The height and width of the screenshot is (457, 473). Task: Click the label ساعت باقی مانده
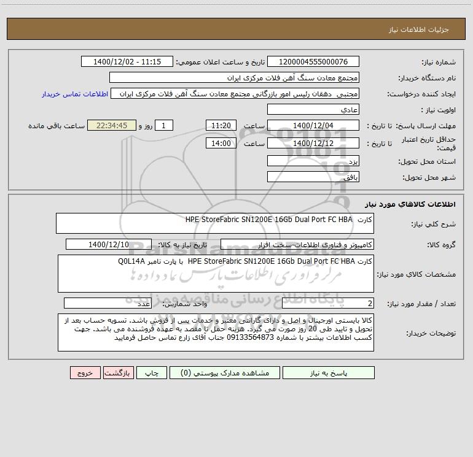tap(57, 126)
